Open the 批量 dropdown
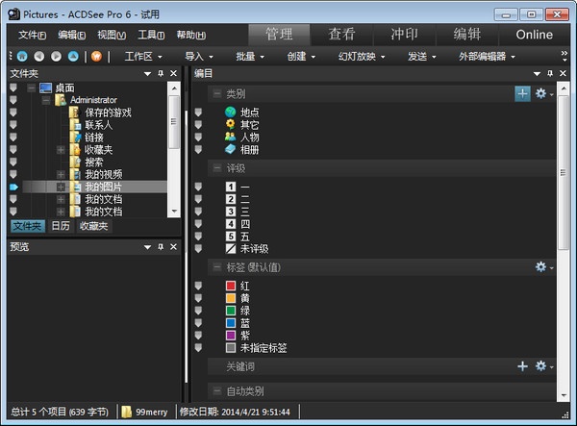 (x=250, y=57)
